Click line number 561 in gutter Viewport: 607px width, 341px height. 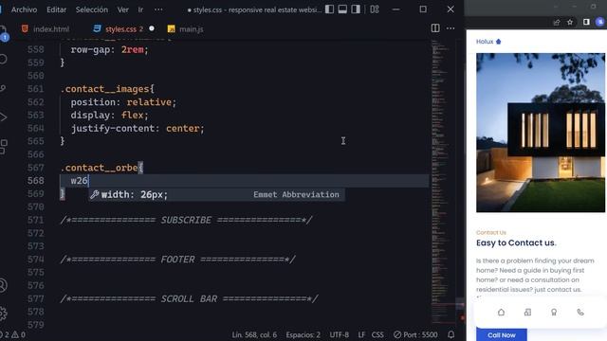coord(36,89)
